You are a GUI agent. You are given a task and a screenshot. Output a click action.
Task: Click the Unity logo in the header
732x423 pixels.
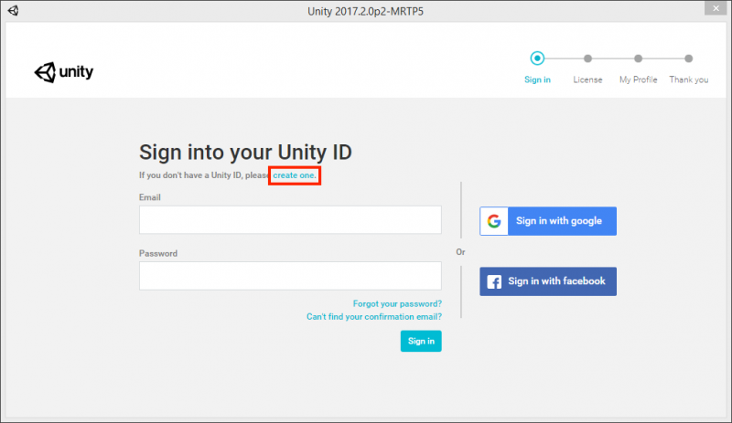pos(64,72)
